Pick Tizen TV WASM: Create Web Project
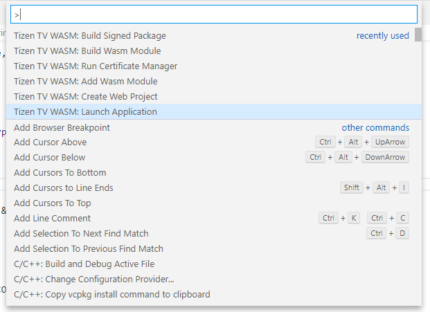This screenshot has height=312, width=430. pyautogui.click(x=214, y=96)
